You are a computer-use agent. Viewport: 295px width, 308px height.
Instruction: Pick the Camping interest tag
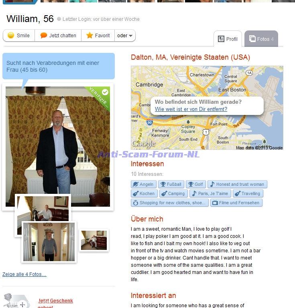(173, 193)
